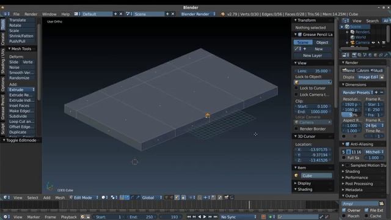The height and width of the screenshot is (220, 391).
Task: Enable the Lock Camera to View checkbox
Action: pos(296,95)
